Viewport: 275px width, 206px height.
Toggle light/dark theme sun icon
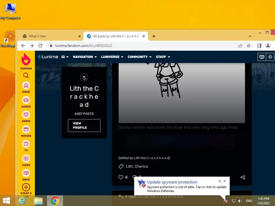click(x=270, y=57)
